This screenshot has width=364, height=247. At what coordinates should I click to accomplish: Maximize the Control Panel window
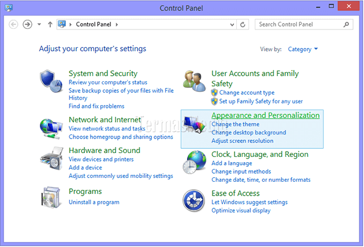point(331,6)
